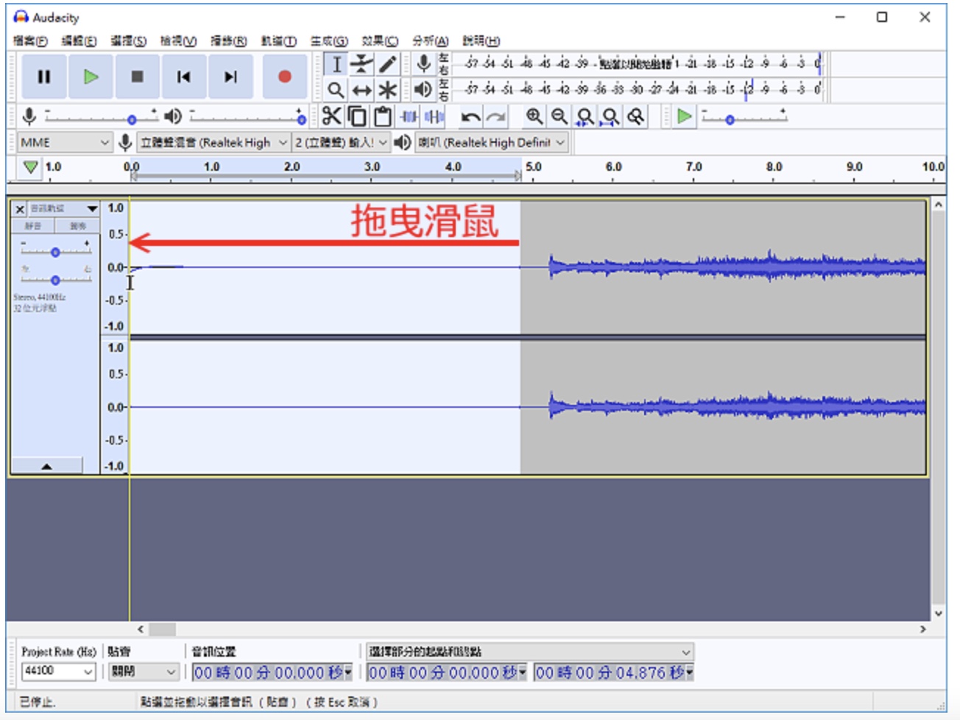
Task: Click the playback meter speaker icon
Action: [x=423, y=90]
